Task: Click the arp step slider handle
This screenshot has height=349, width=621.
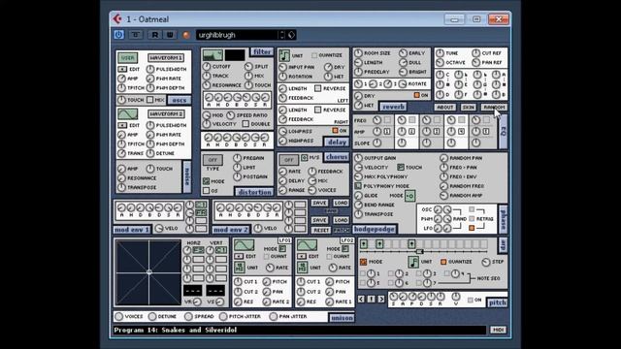Action: (x=420, y=252)
